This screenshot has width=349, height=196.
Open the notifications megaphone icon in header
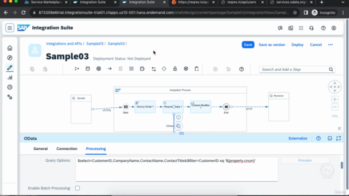click(x=280, y=28)
